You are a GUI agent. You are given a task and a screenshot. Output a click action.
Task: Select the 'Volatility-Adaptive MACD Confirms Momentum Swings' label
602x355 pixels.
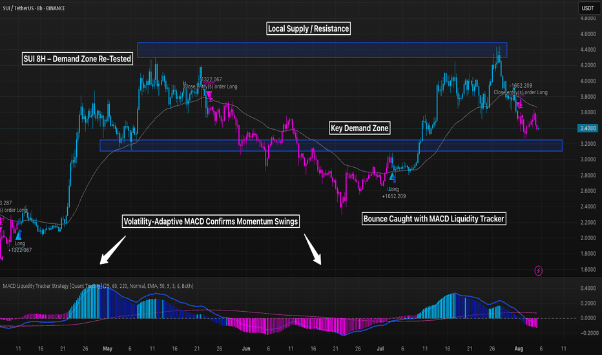click(x=211, y=221)
